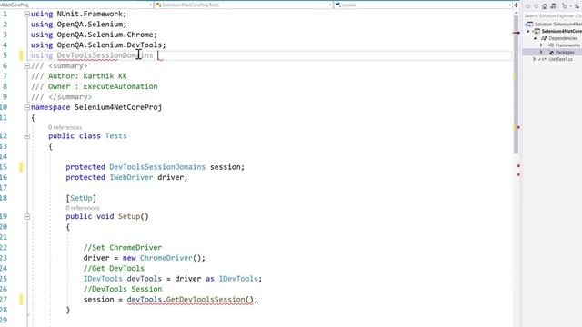Open the project dropdown in navigation bar

click(x=150, y=5)
